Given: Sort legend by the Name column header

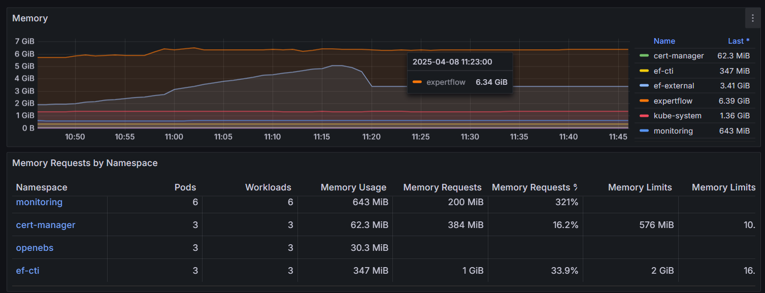Looking at the screenshot, I should click(x=664, y=41).
